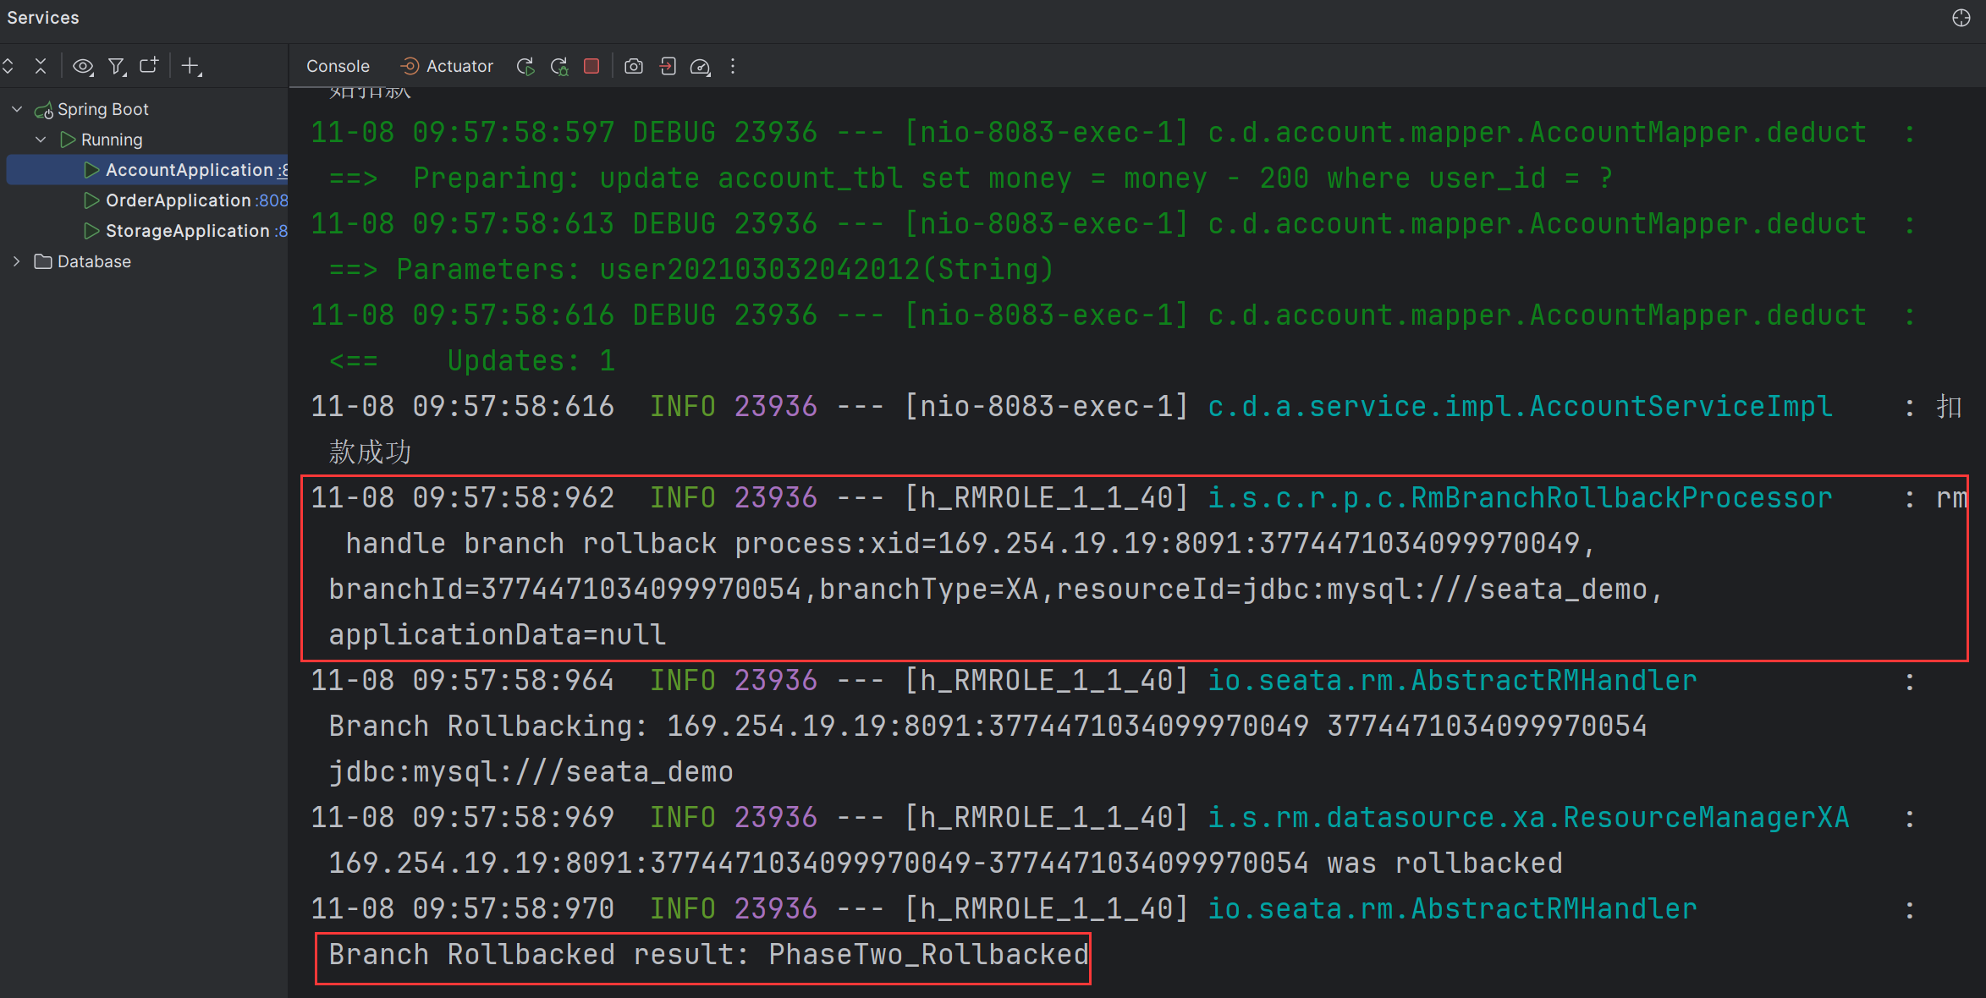This screenshot has height=998, width=1986.
Task: Click the Services panel options target icon
Action: tap(1961, 18)
